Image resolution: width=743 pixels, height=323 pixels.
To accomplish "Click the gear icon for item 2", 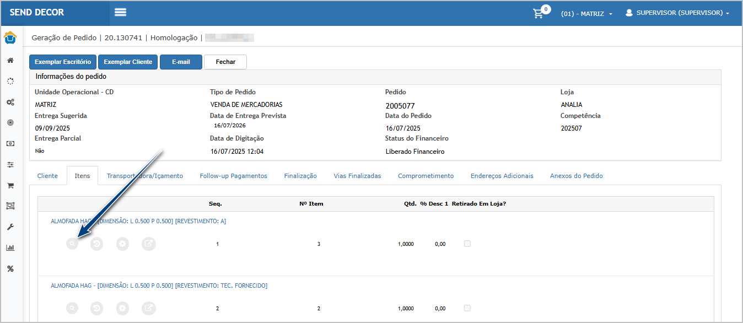I will [122, 308].
